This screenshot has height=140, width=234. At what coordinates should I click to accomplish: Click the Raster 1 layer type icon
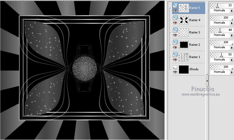[x=175, y=54]
